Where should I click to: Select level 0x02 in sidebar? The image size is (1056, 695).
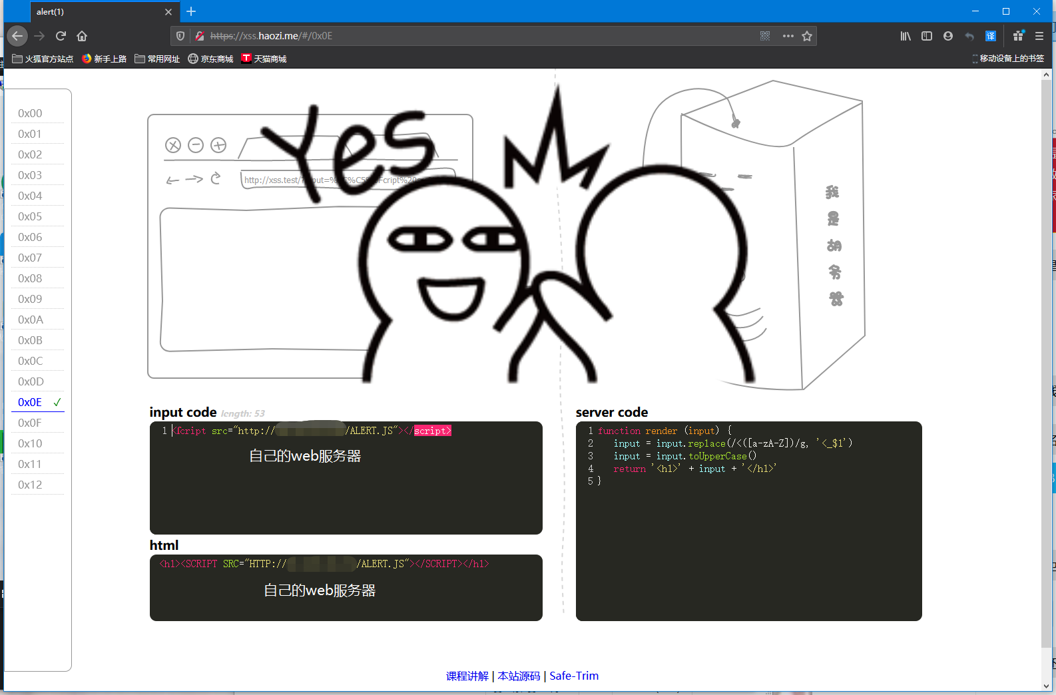click(38, 154)
